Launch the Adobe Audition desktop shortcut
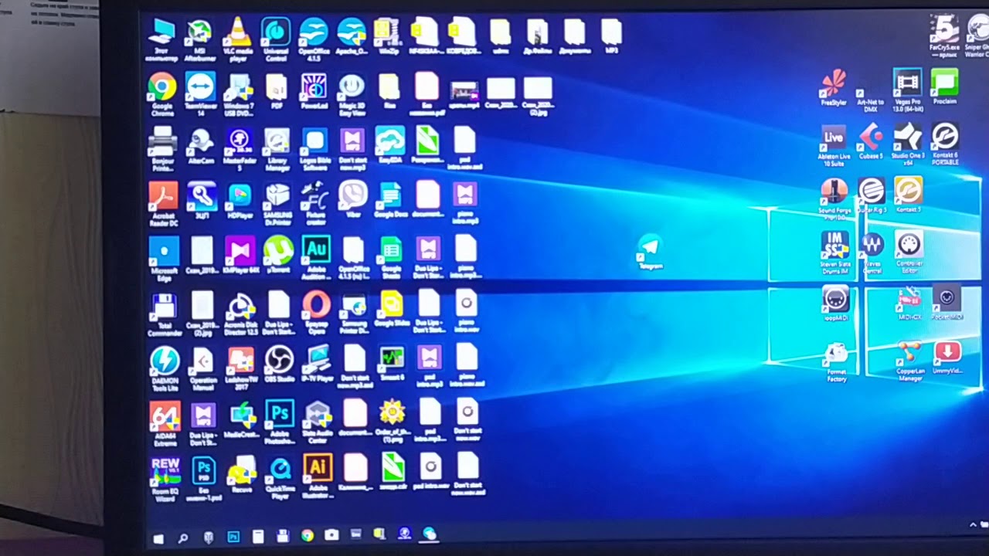 [316, 257]
